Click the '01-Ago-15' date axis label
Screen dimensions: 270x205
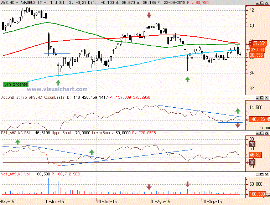(160, 201)
